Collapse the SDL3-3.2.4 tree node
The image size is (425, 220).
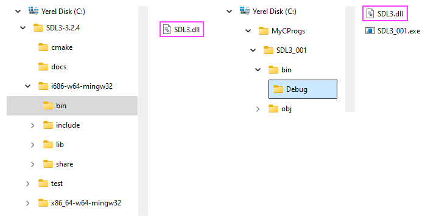pyautogui.click(x=23, y=28)
